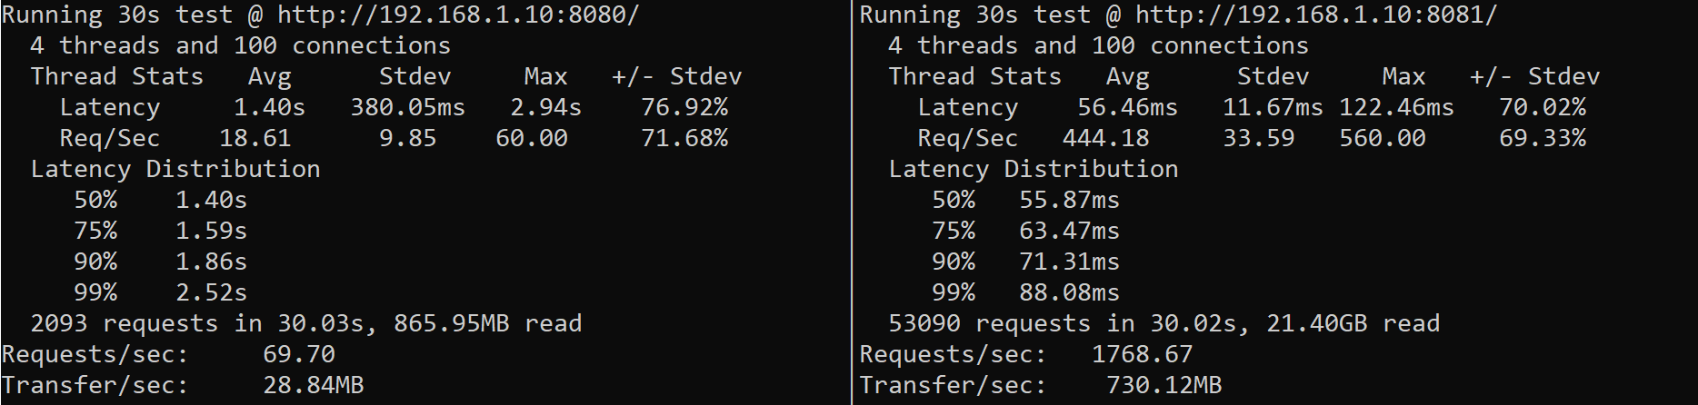
Task: Click the 1768.67 Requests/sec result
Action: pyautogui.click(x=1142, y=355)
